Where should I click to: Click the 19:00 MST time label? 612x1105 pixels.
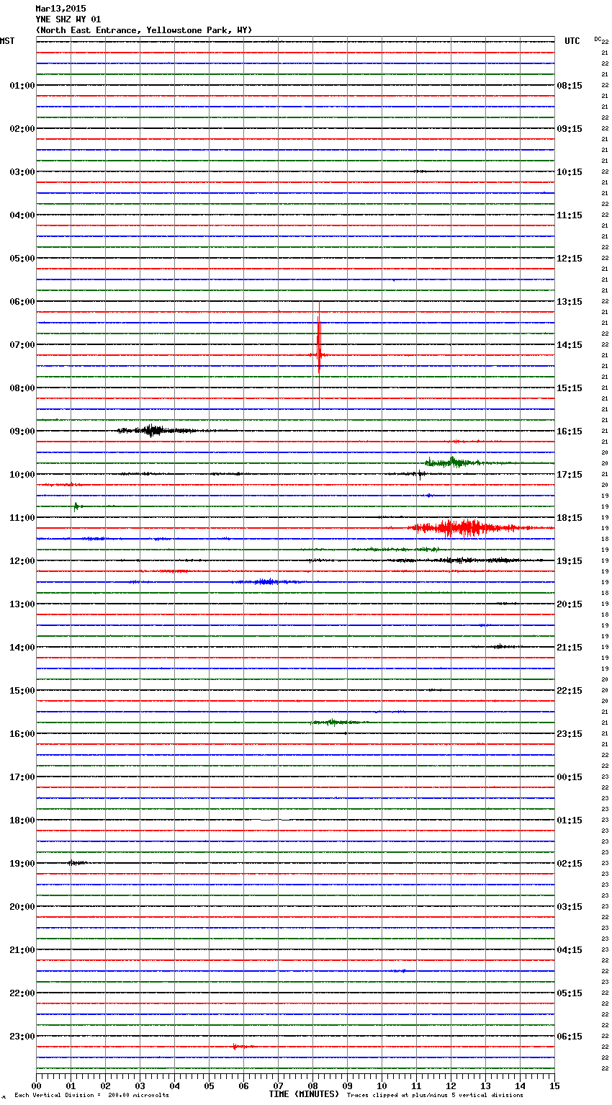click(22, 864)
